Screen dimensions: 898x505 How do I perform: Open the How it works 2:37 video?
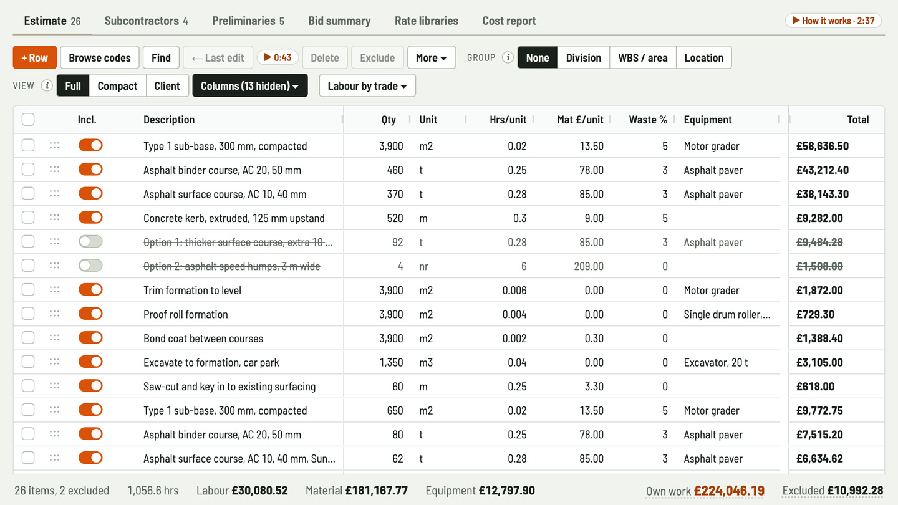(833, 21)
